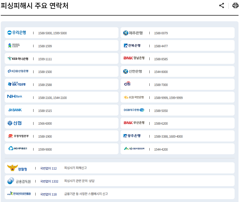Screen dimensions: 239x202
Task: Click the Shinhyup credit union logo
Action: [x=15, y=123]
